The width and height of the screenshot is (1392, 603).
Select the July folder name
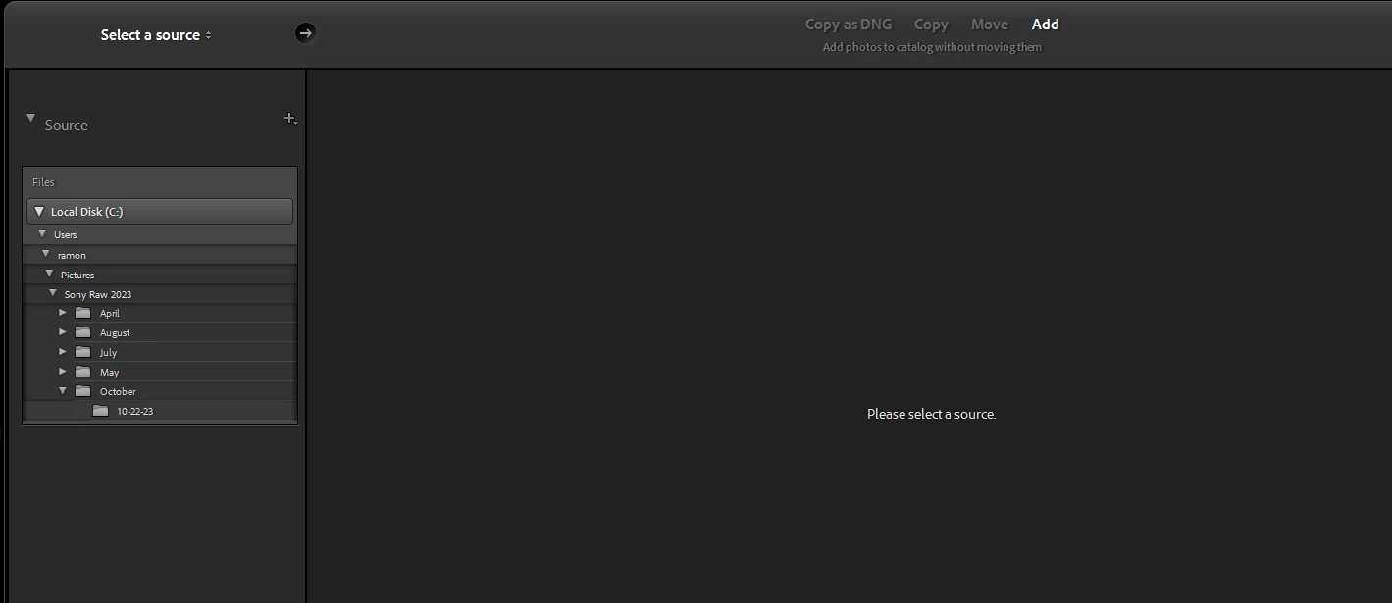(x=108, y=353)
